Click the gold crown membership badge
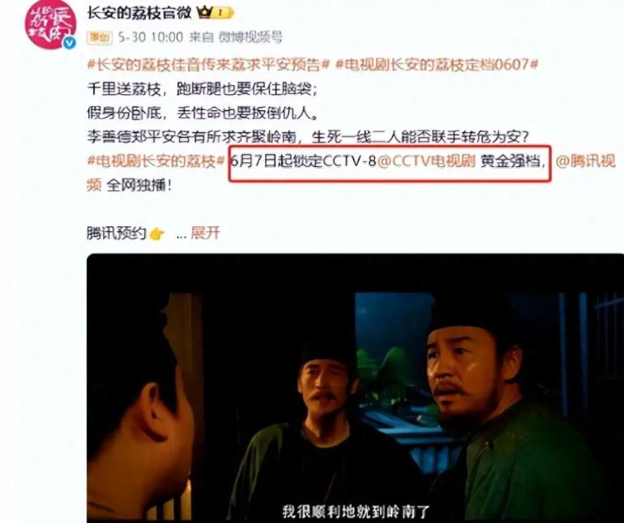The width and height of the screenshot is (624, 523). click(x=216, y=13)
